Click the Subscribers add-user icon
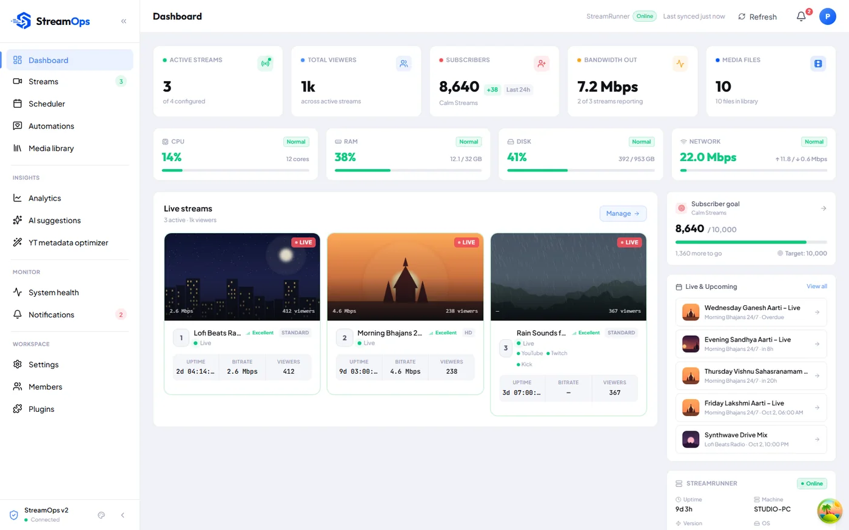The width and height of the screenshot is (849, 530). (542, 64)
